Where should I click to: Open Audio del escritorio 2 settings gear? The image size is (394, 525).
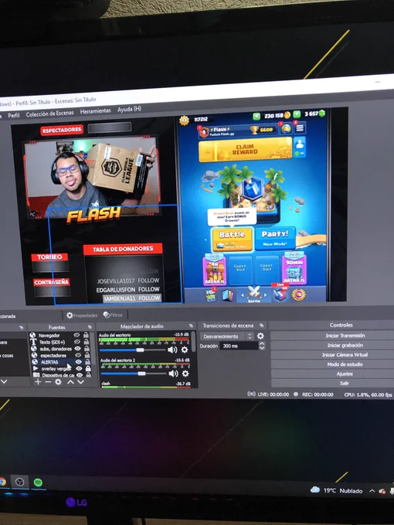pos(185,374)
